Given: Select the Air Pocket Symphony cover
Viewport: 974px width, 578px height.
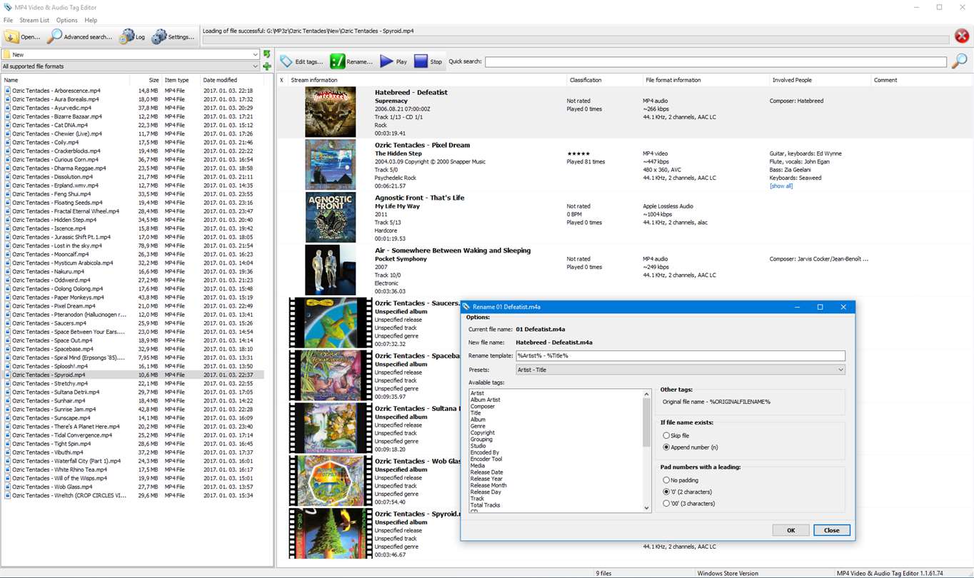Looking at the screenshot, I should coord(330,270).
